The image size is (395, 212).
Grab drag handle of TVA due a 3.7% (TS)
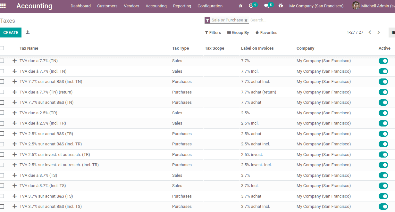14,175
